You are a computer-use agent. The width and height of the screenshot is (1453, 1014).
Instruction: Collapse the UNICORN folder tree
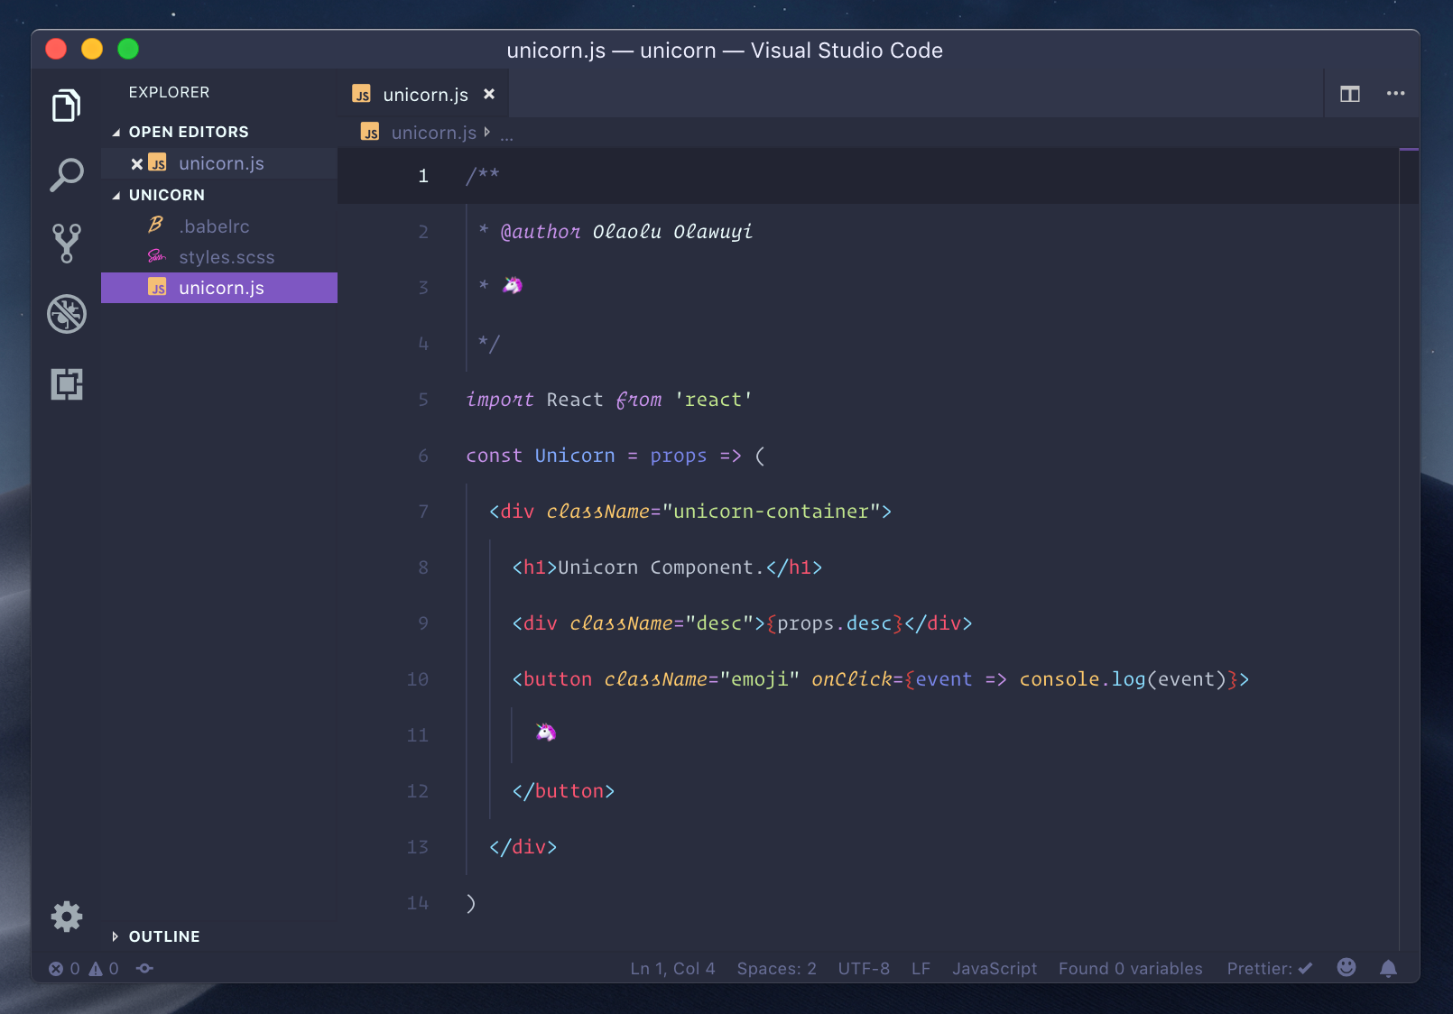(x=167, y=194)
